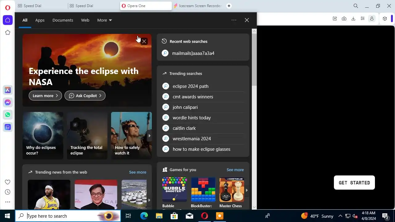Viewport: 395px width, 222px height.
Task: Take snapshot with camera icon
Action: click(344, 18)
